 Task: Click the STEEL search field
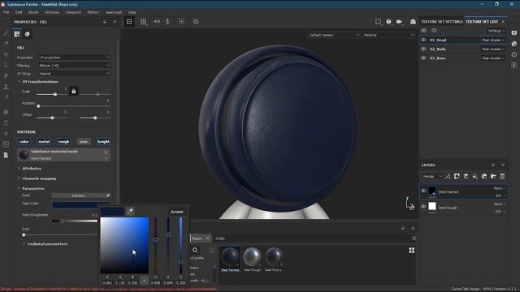pos(312,238)
